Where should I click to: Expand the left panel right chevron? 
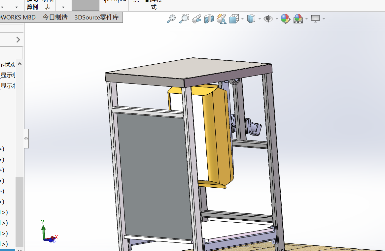[x=18, y=40]
